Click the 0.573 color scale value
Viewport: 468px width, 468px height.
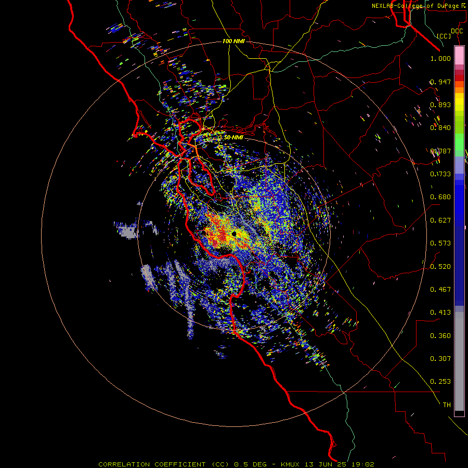[440, 243]
